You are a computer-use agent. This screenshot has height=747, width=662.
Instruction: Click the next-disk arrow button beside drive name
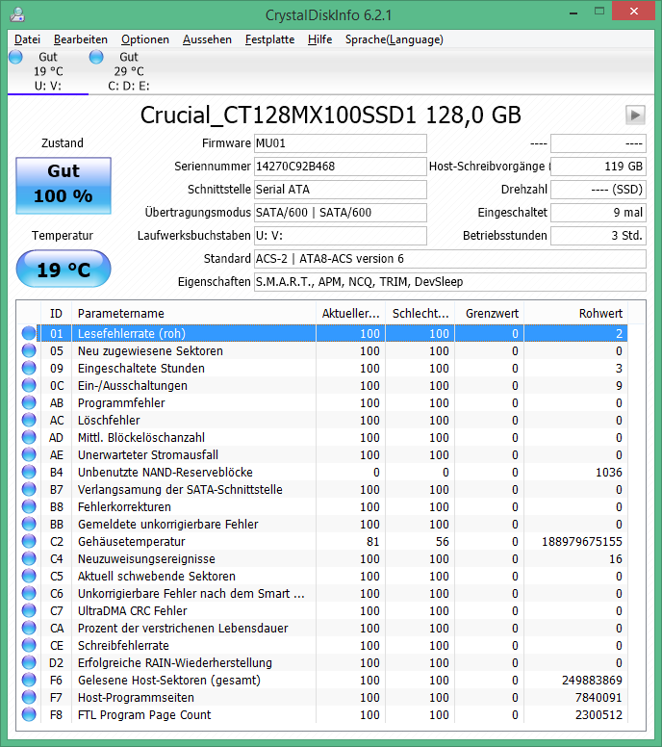tap(635, 115)
